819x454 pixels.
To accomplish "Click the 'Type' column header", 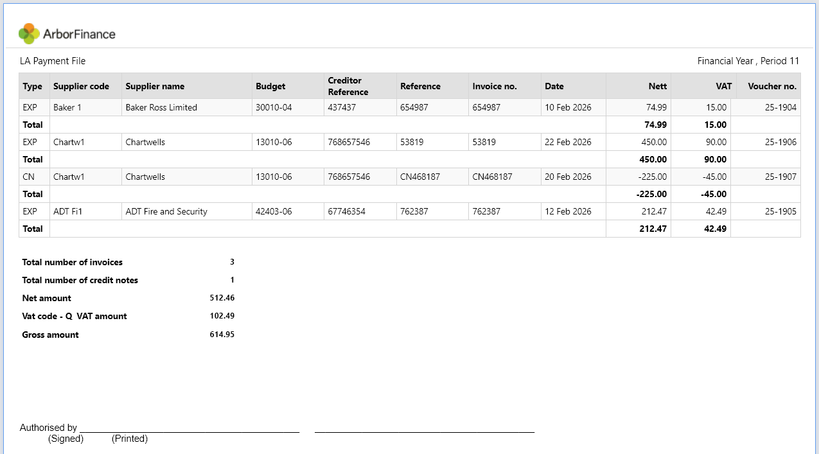I will pyautogui.click(x=33, y=86).
